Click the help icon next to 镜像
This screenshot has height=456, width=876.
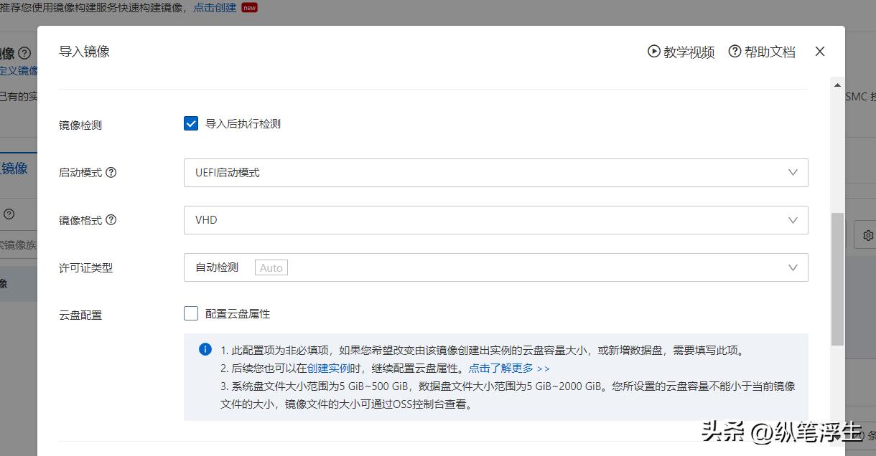click(24, 52)
